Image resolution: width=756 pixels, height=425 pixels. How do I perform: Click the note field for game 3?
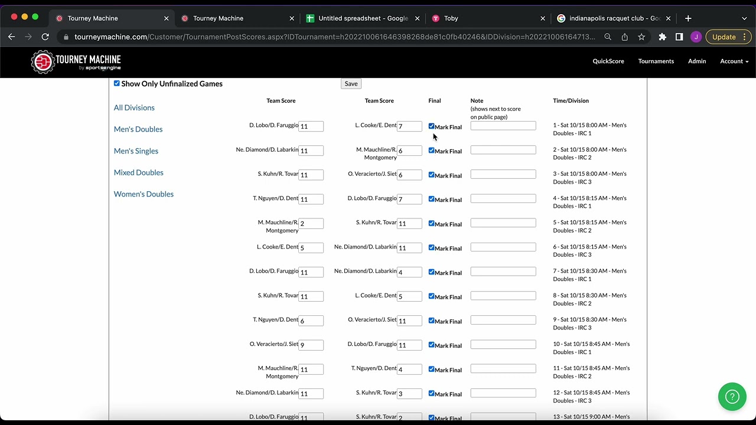pyautogui.click(x=503, y=174)
